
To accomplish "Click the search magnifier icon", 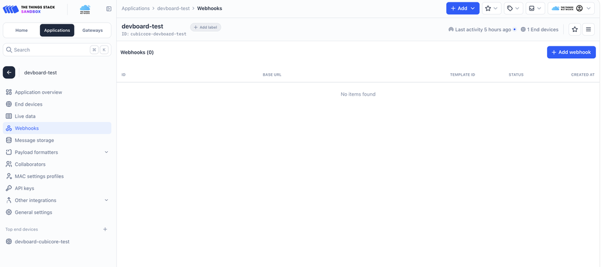I will click(9, 50).
